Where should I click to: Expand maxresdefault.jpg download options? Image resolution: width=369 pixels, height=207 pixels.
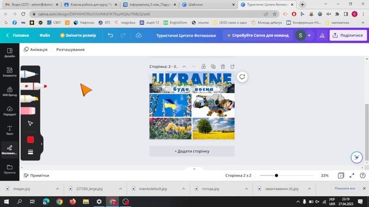click(x=183, y=189)
